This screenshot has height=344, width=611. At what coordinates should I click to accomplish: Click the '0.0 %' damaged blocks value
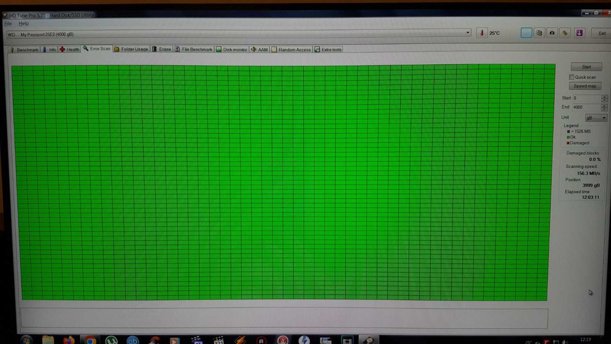click(595, 159)
